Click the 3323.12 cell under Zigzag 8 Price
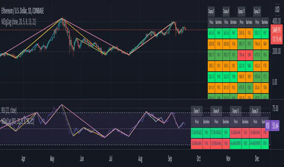The height and width of the screenshot is (167, 284). (x=226, y=77)
